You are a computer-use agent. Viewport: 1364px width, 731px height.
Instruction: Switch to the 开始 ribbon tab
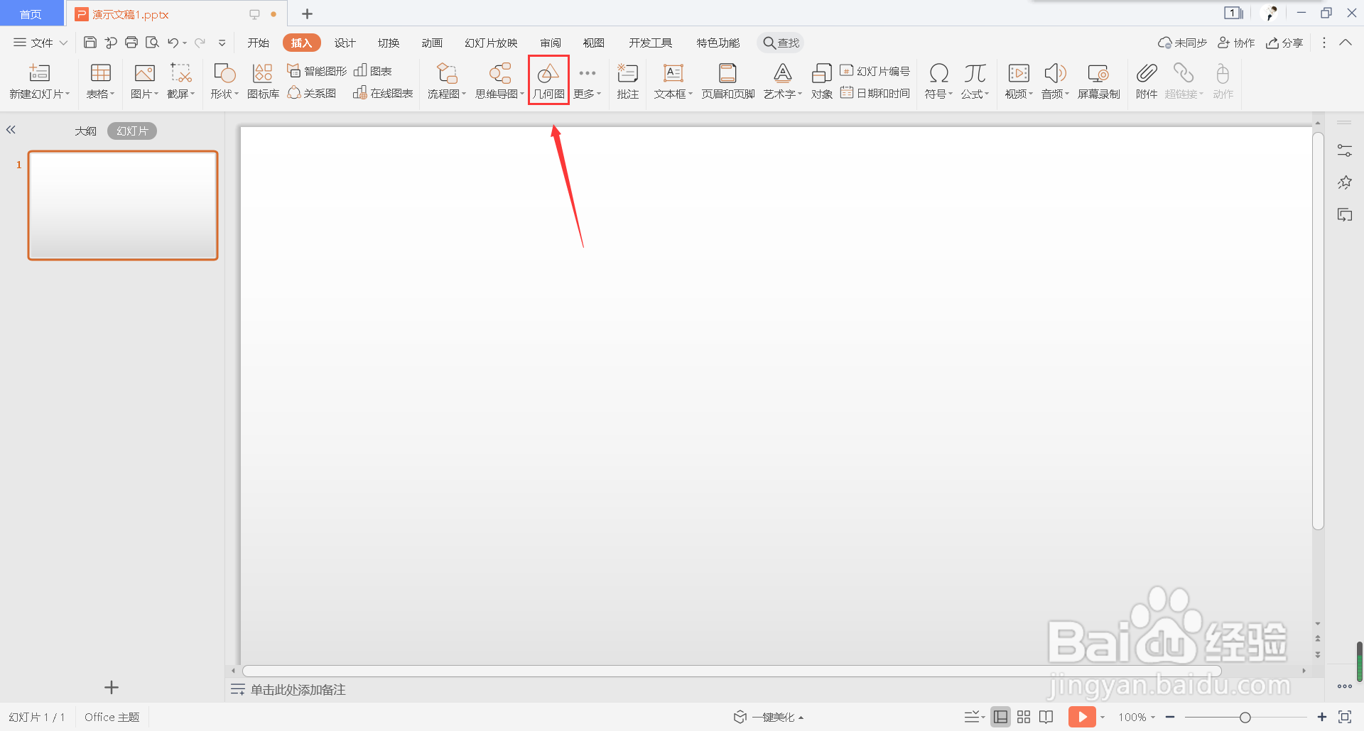point(259,43)
